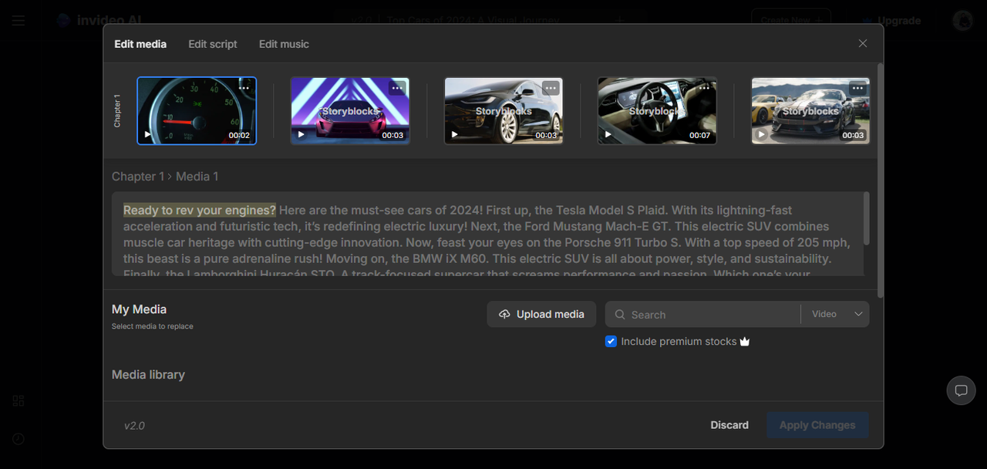Screen dimensions: 987x469
Task: Select the Mustang lineup Storyblocks clip
Action: click(810, 111)
